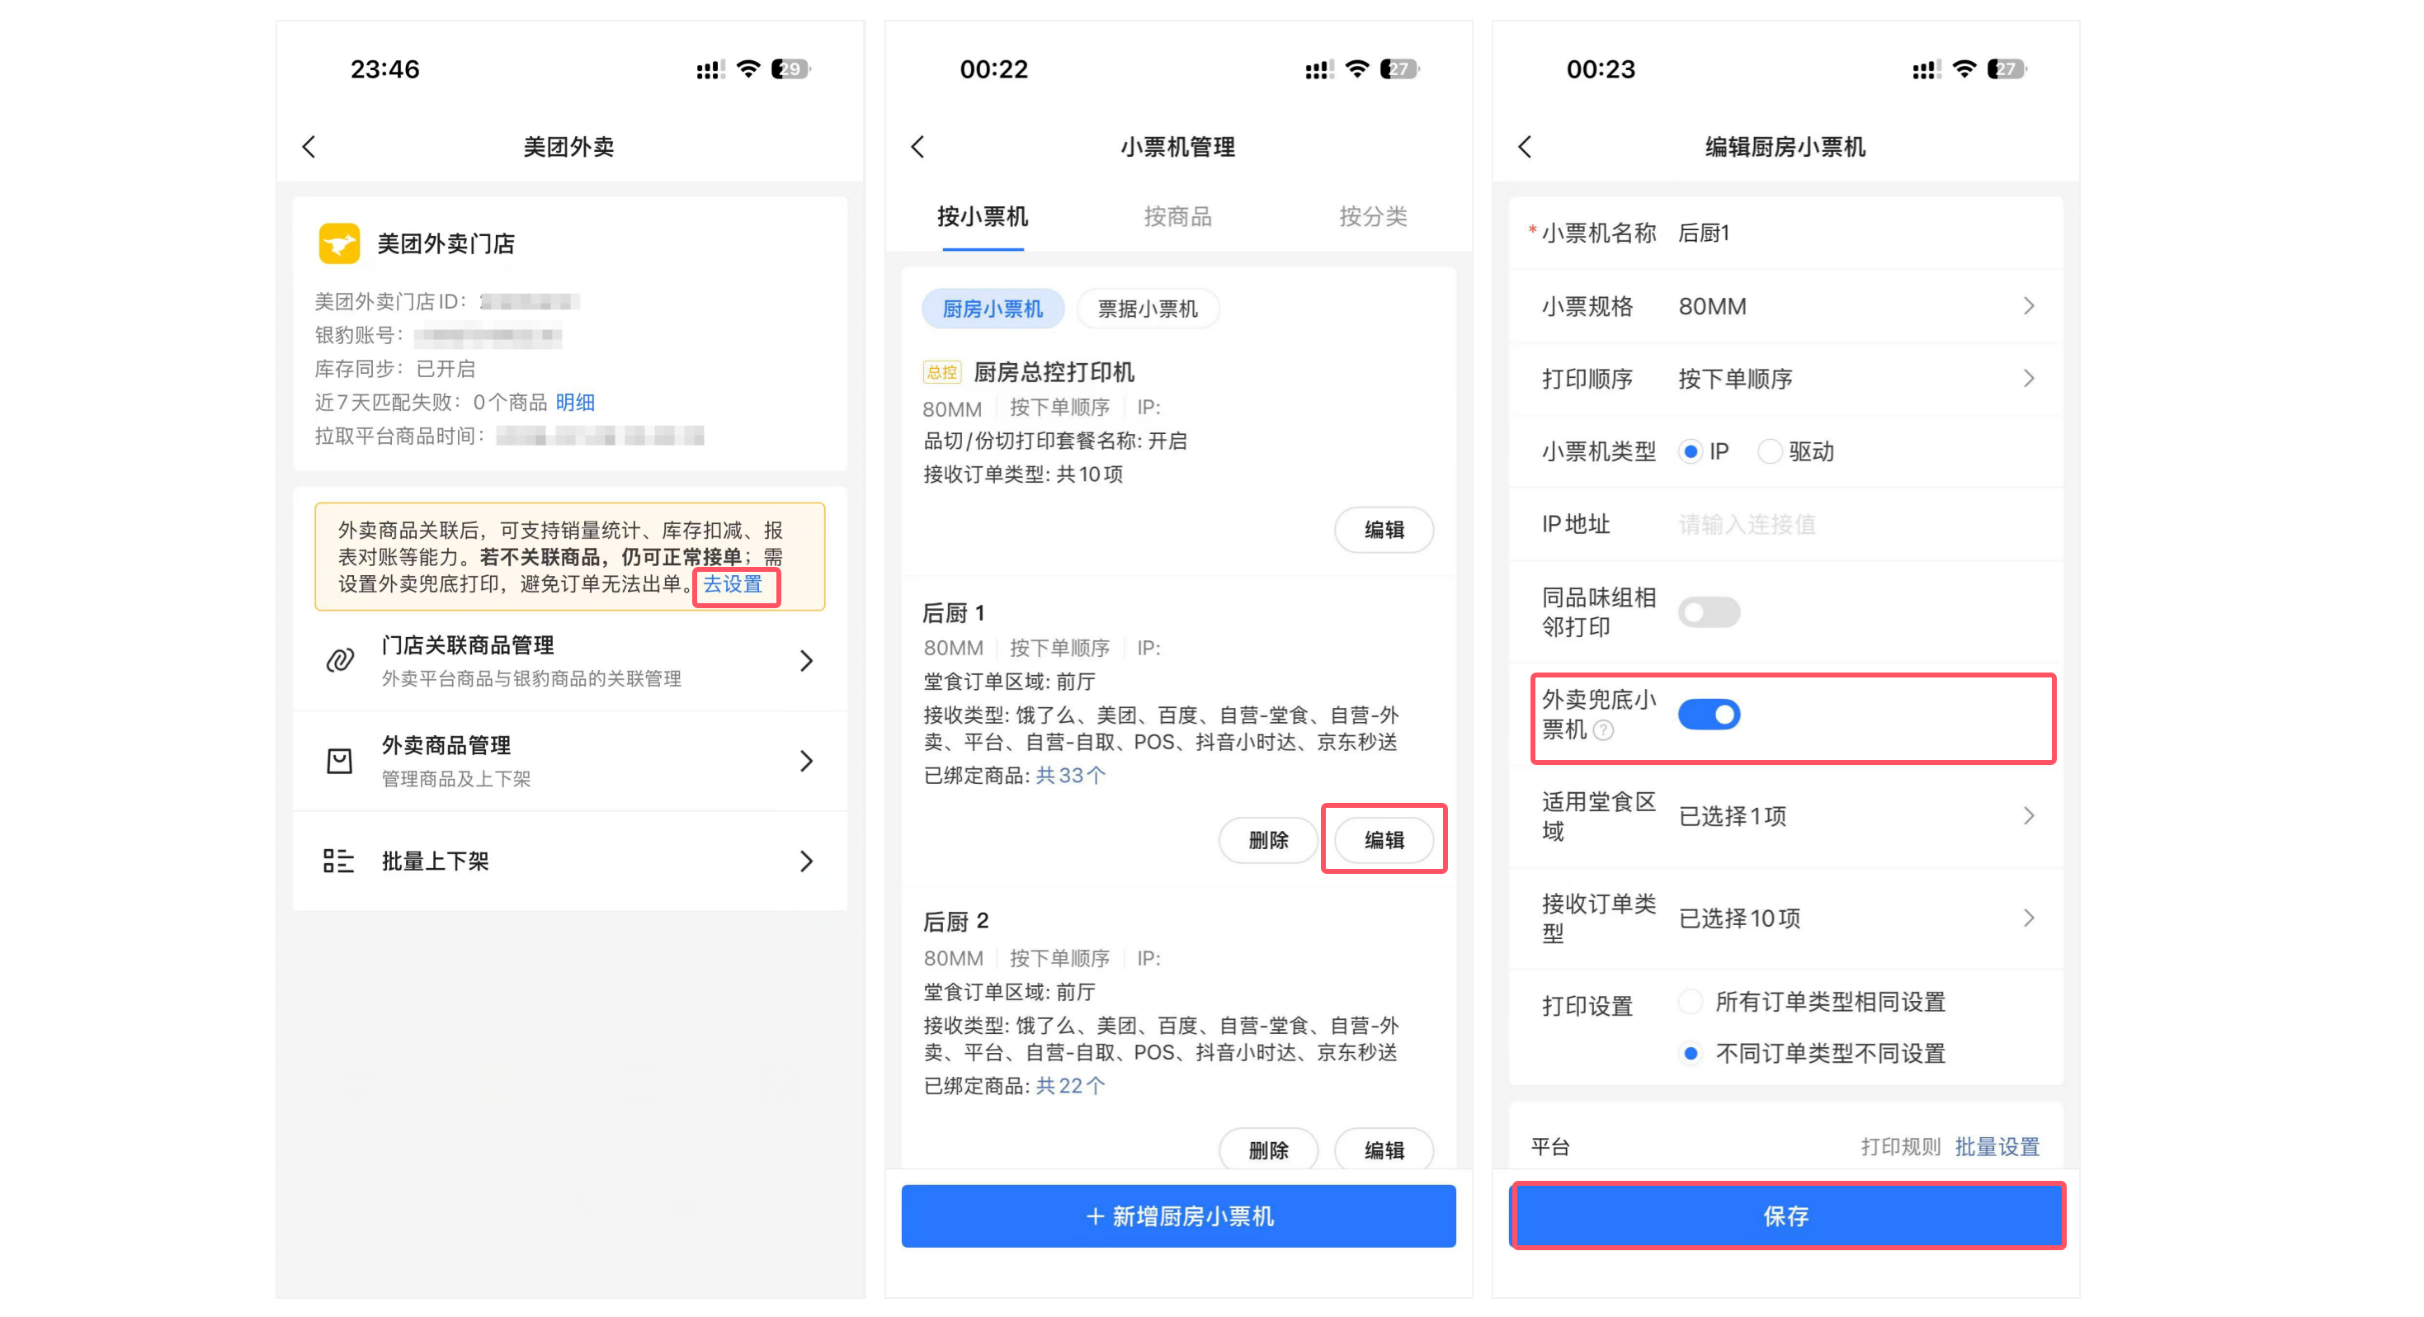The width and height of the screenshot is (2424, 1317).
Task: Open the 共22个 bound products link
Action: 1071,1085
